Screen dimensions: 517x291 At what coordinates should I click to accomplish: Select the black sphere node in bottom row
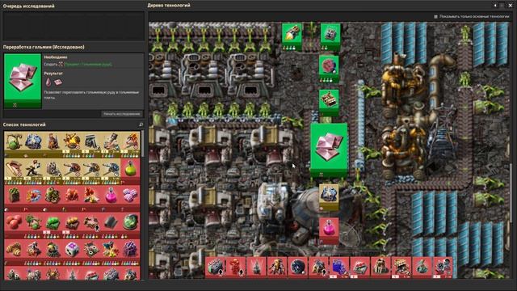(298, 268)
